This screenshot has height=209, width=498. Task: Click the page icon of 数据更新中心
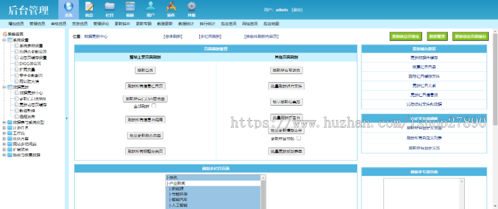[x=17, y=93]
